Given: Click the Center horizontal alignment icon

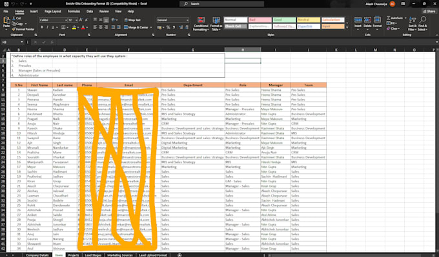Looking at the screenshot, I should (x=101, y=28).
